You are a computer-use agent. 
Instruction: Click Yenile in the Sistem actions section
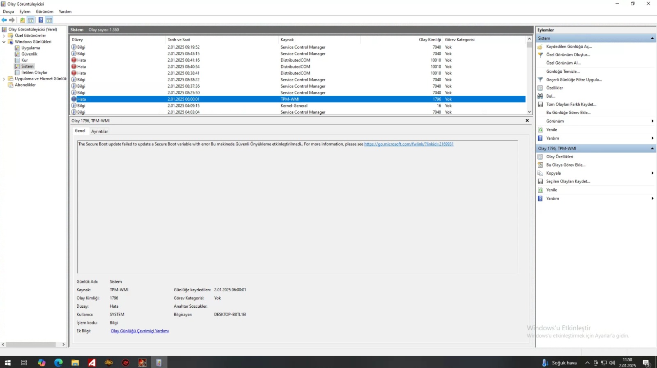tap(551, 130)
